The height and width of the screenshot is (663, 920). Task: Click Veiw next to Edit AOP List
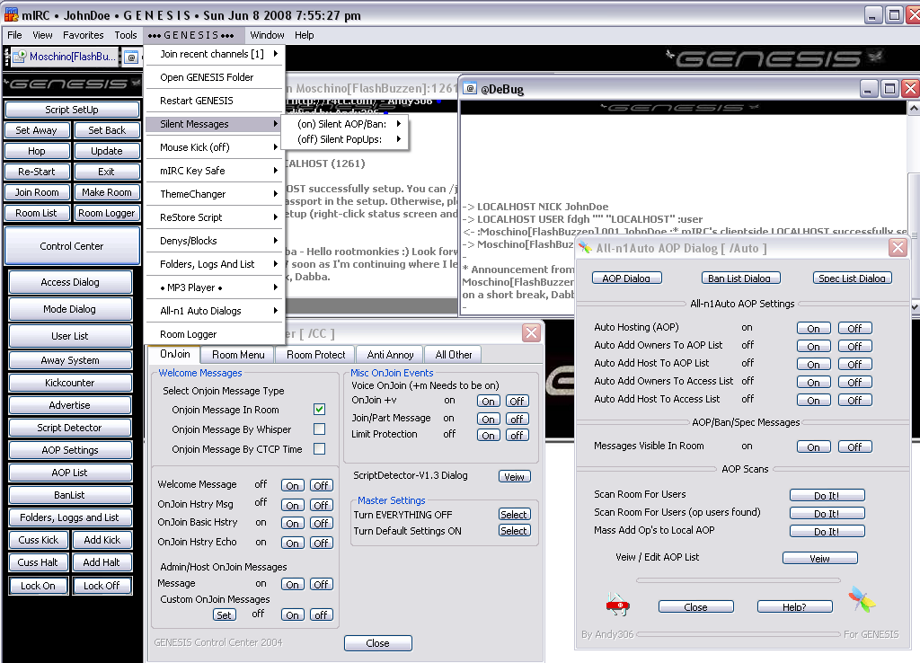click(x=819, y=558)
